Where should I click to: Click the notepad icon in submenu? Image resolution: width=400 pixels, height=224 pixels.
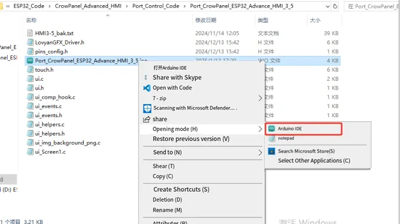click(272, 139)
